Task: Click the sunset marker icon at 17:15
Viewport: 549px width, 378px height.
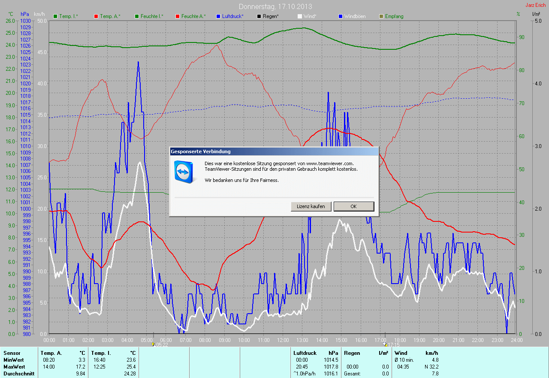Action: 386,344
